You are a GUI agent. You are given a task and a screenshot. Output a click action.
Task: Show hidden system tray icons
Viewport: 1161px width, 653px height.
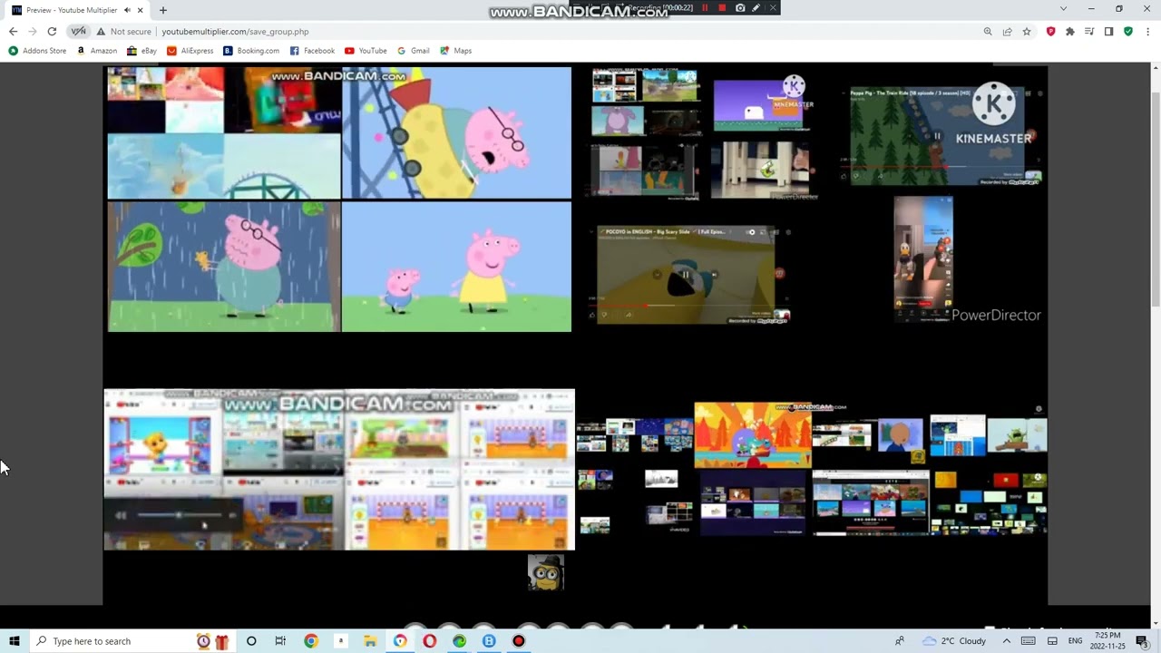[1006, 641]
